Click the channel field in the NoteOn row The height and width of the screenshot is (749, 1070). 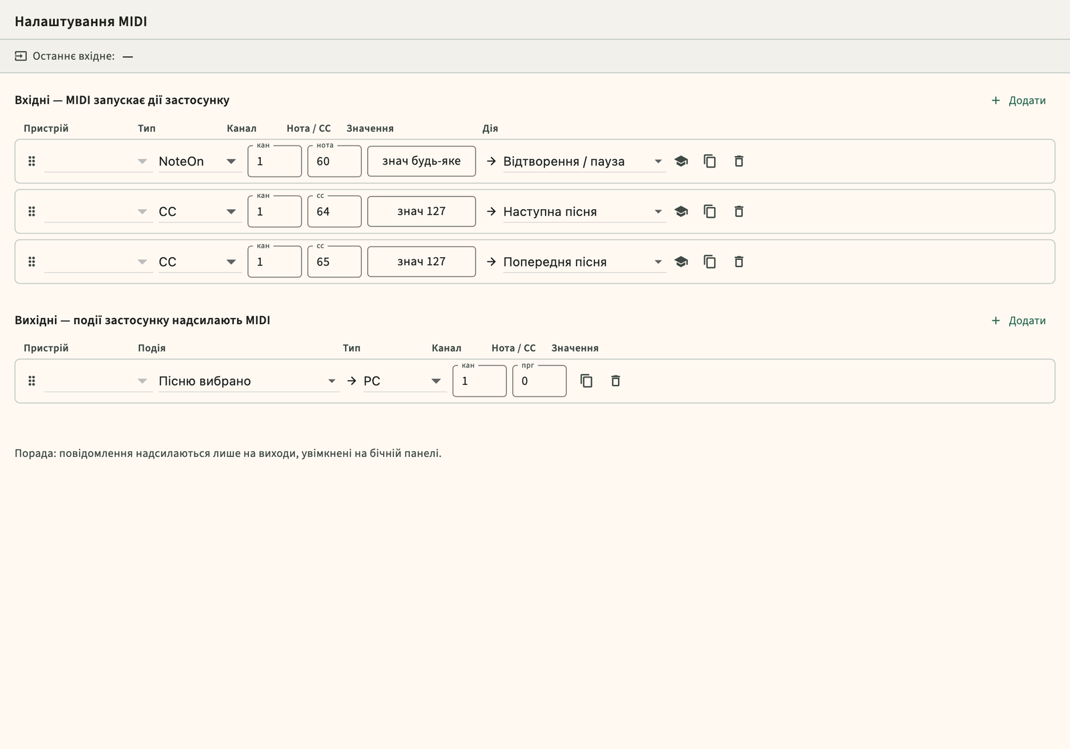(274, 161)
